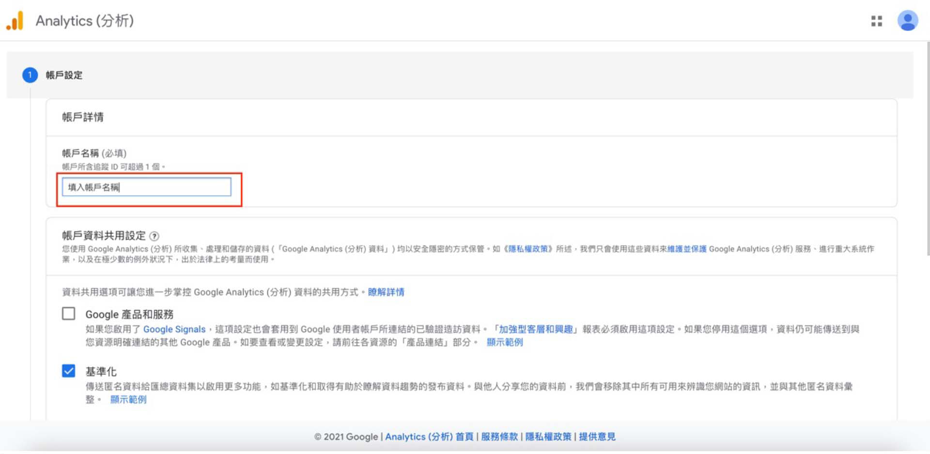The image size is (930, 454).
Task: Click the 帳戶名稱 (必填) label
Action: (94, 154)
